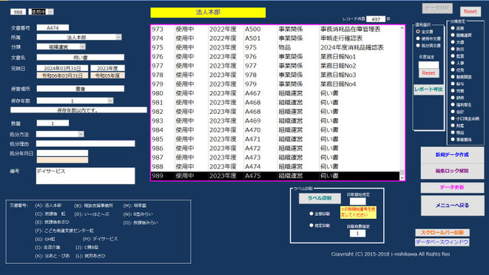This screenshot has height=275, width=489.
Task: Select the 会計 category radio button
Action: pyautogui.click(x=453, y=112)
